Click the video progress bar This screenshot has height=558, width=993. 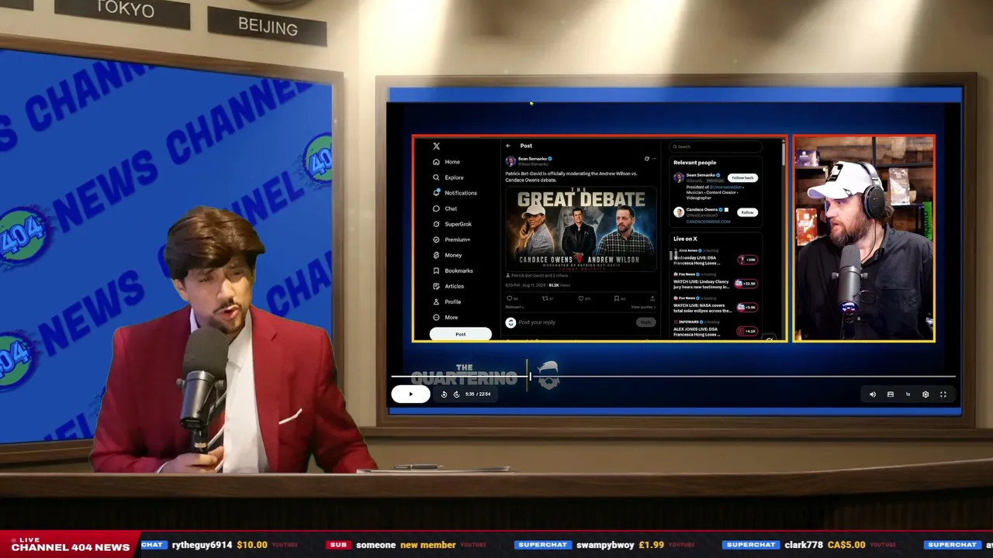(673, 377)
